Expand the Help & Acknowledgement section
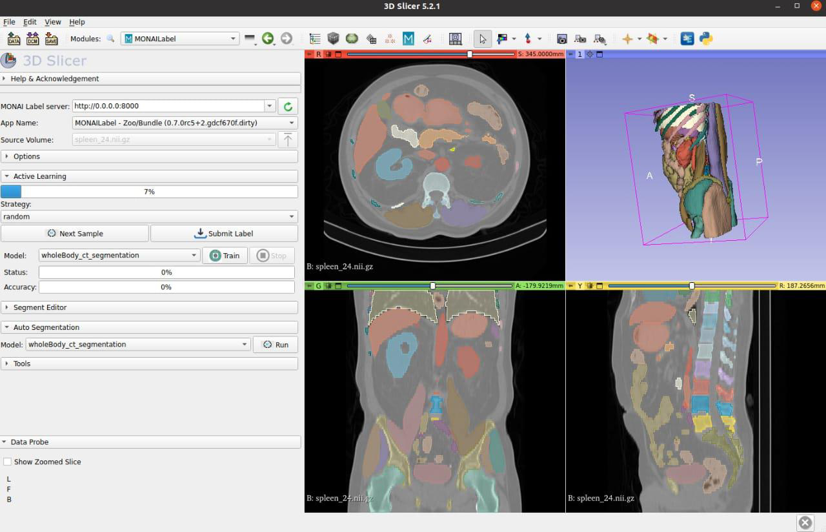 coord(149,79)
